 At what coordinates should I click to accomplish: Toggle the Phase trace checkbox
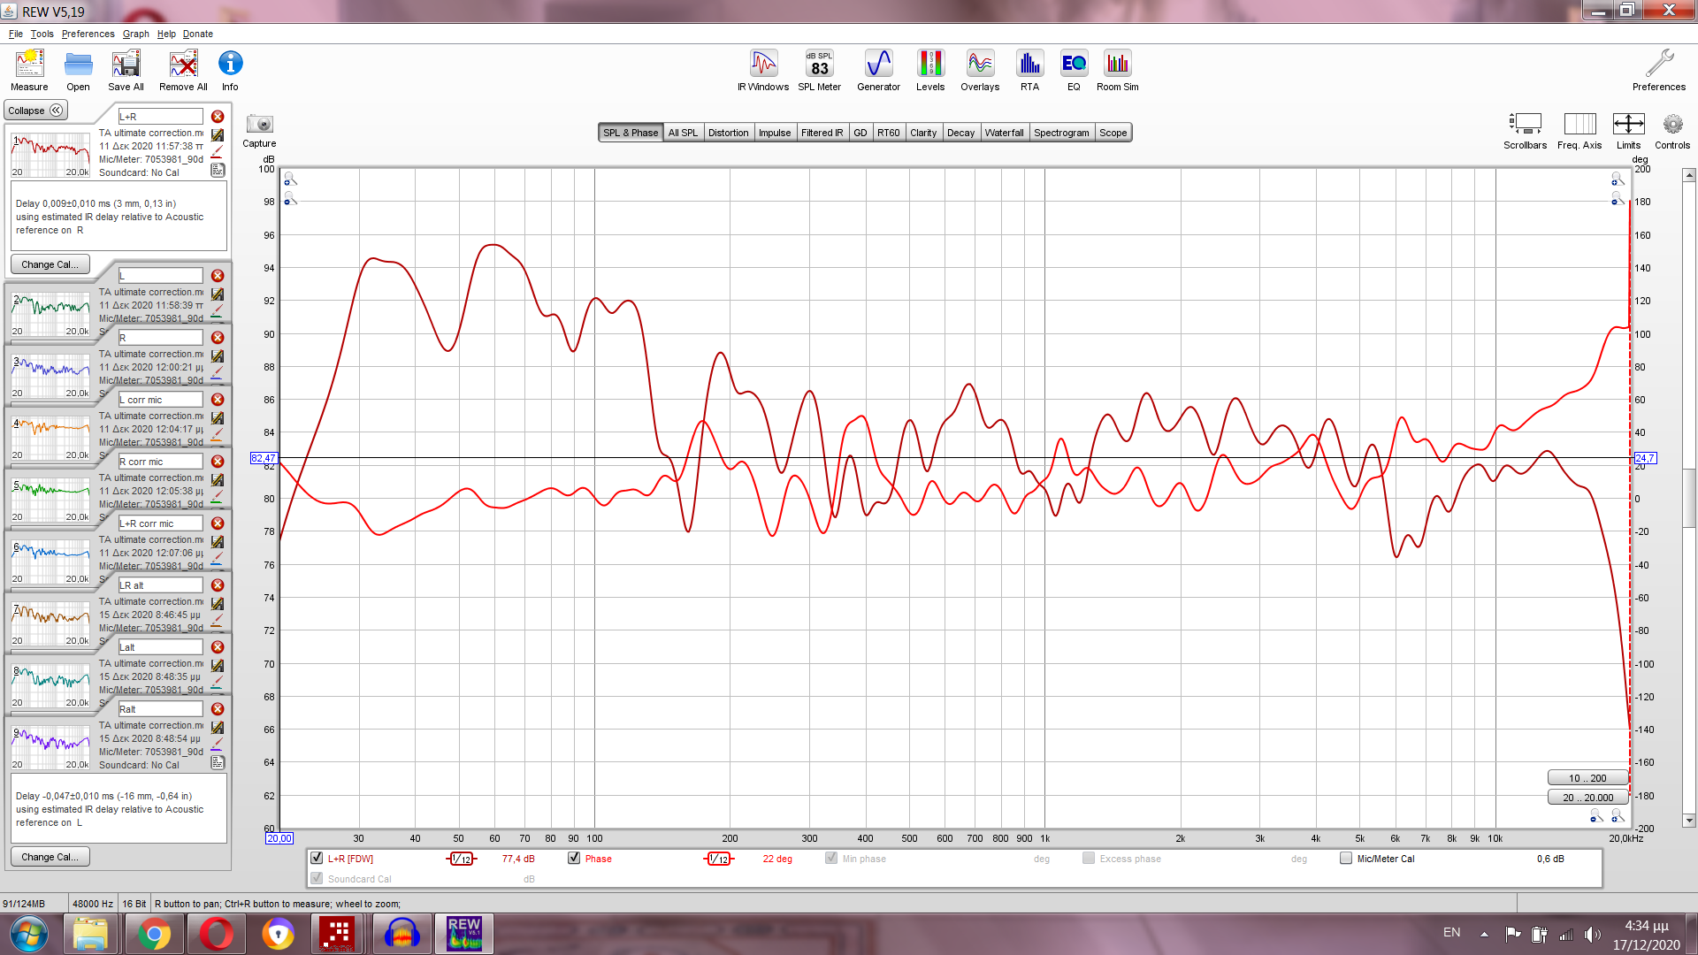574,858
